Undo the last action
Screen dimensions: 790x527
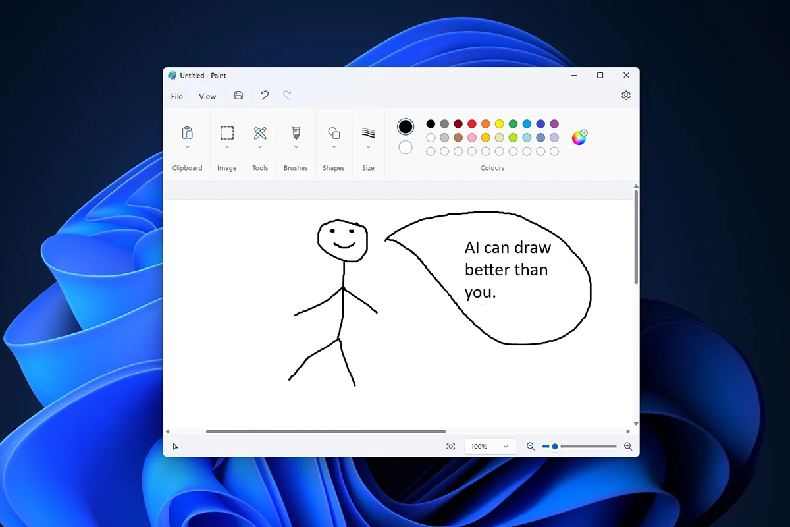point(264,96)
